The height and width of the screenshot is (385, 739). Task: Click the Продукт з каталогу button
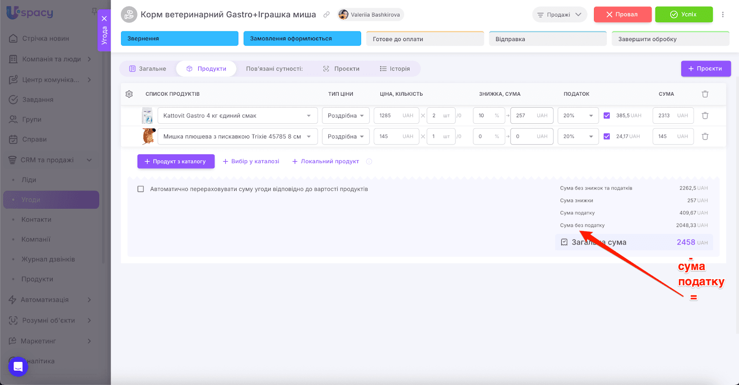[x=176, y=161]
